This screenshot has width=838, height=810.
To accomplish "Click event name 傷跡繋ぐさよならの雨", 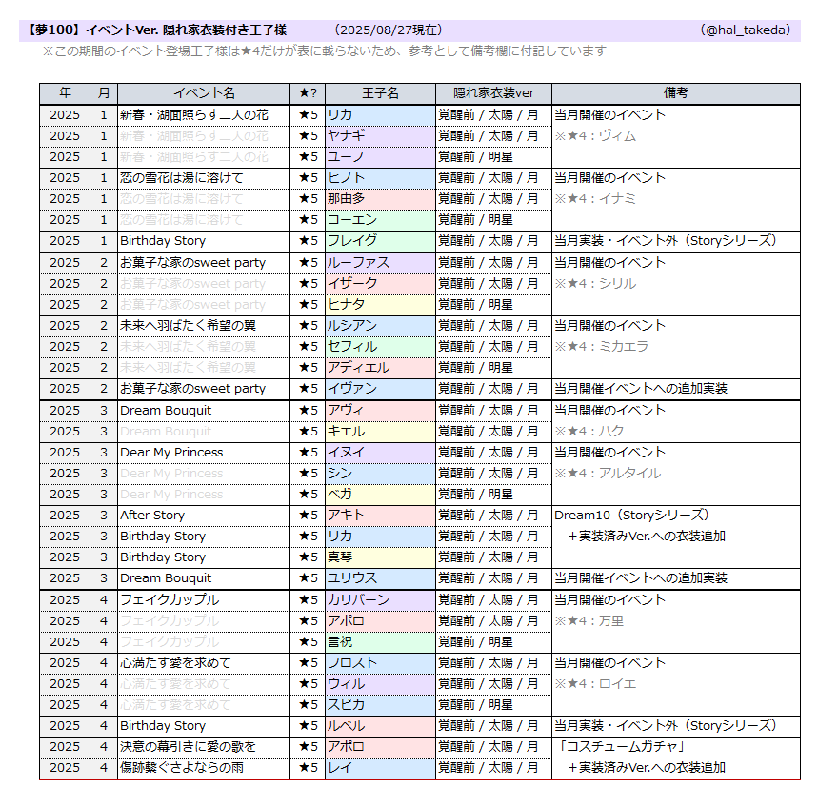I will pyautogui.click(x=182, y=768).
